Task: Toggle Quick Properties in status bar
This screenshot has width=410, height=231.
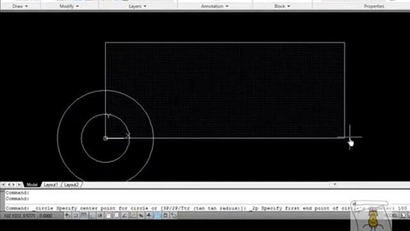Action: click(x=165, y=216)
